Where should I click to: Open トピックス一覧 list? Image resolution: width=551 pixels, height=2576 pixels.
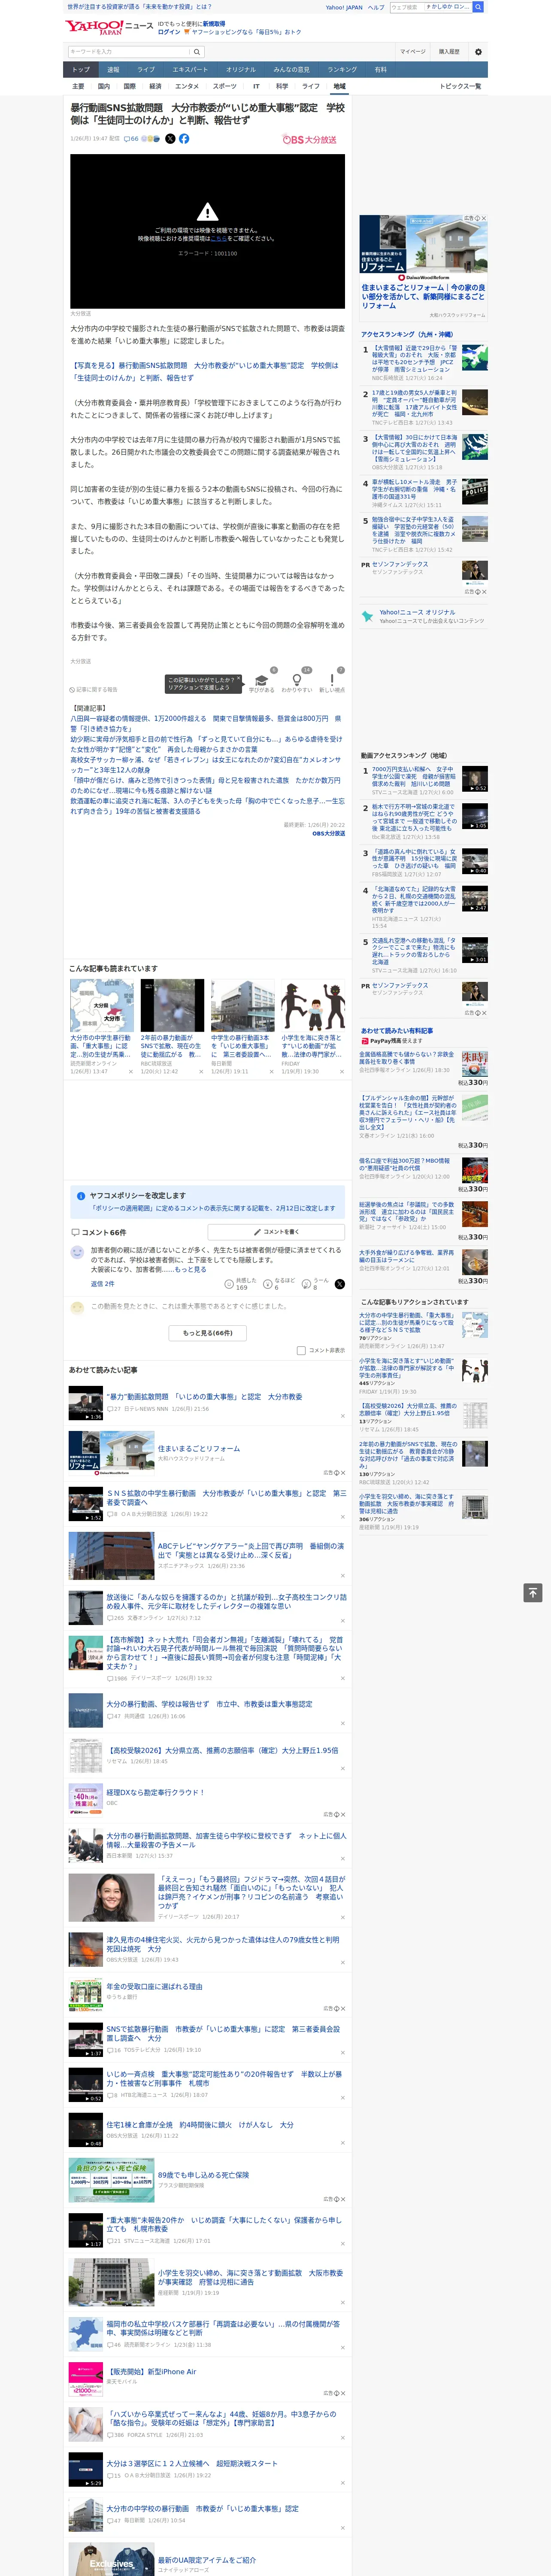click(x=460, y=86)
